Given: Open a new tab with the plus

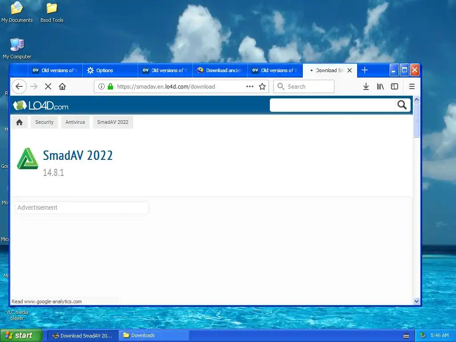Looking at the screenshot, I should [x=365, y=70].
